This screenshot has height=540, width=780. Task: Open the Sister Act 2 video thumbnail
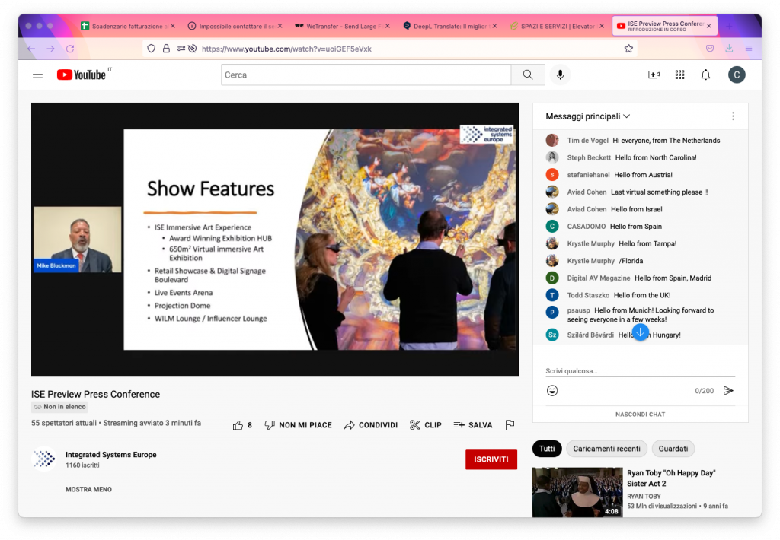(x=577, y=492)
